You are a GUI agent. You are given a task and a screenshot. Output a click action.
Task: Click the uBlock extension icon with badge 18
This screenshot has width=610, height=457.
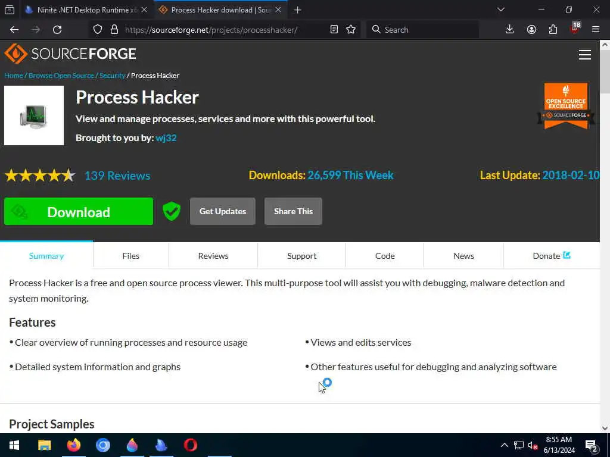point(575,29)
